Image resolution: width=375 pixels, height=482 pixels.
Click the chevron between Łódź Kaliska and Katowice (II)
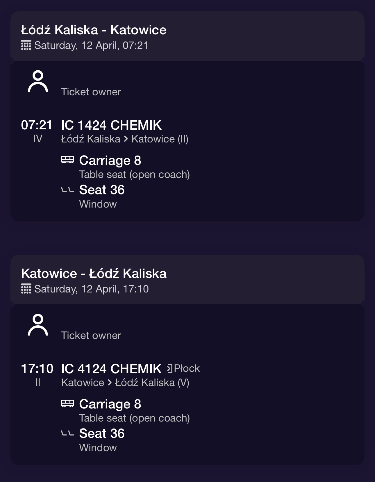tap(126, 139)
